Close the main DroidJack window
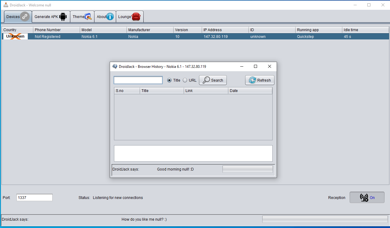Image resolution: width=390 pixels, height=228 pixels. [383, 5]
